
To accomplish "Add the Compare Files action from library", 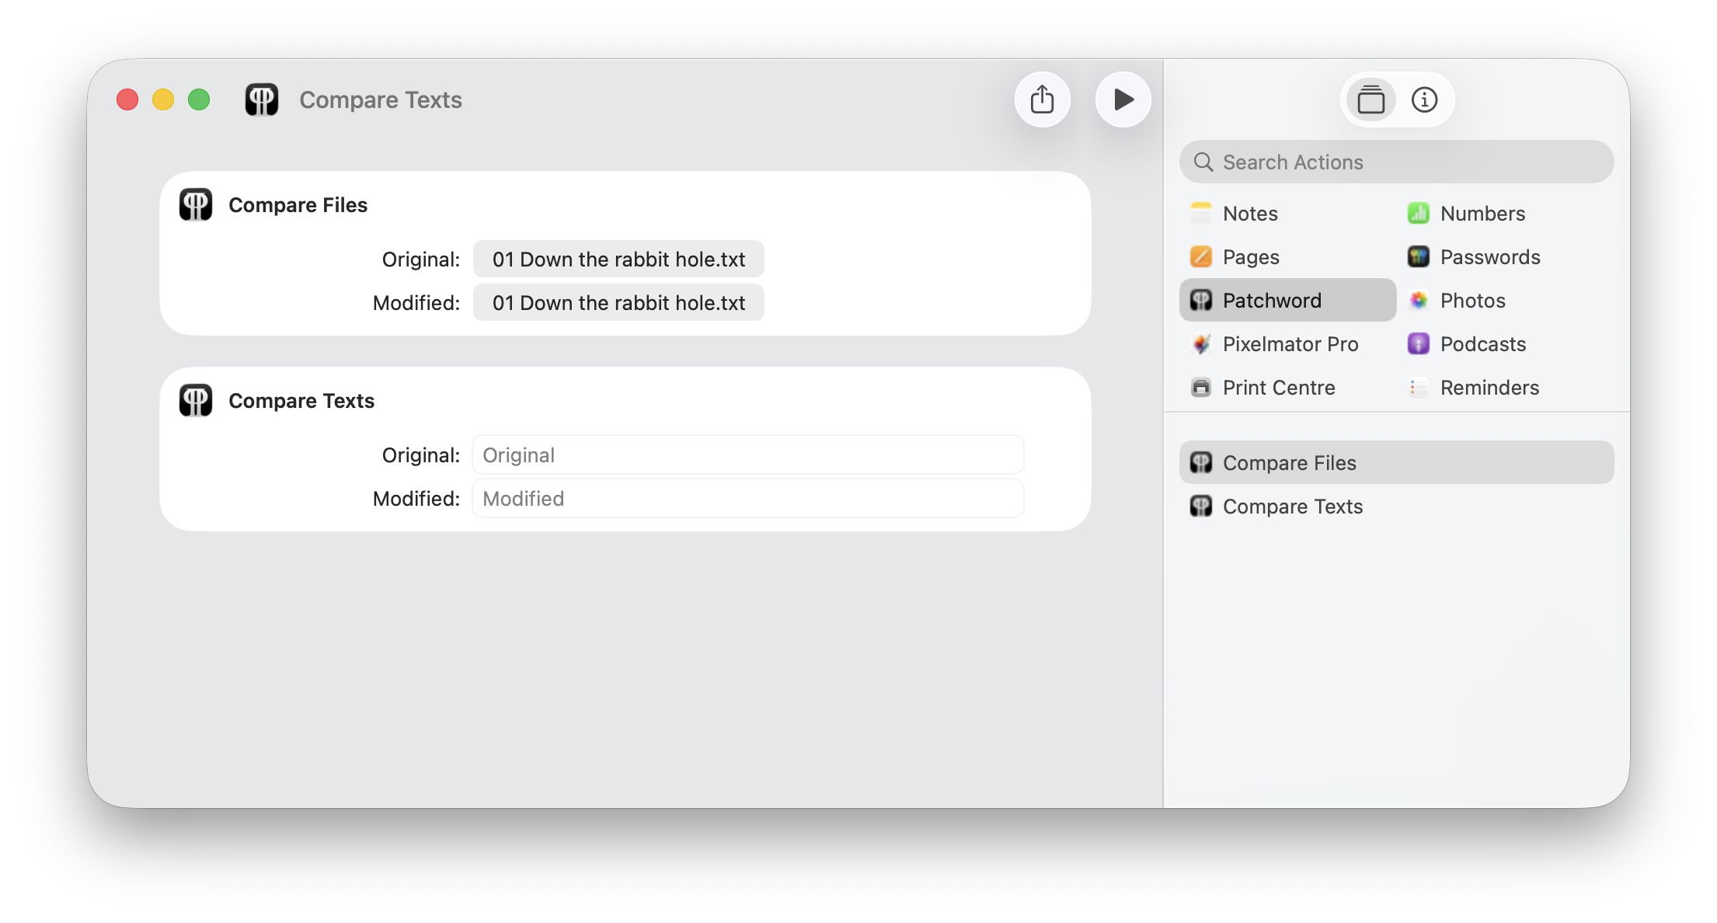I will tap(1289, 463).
